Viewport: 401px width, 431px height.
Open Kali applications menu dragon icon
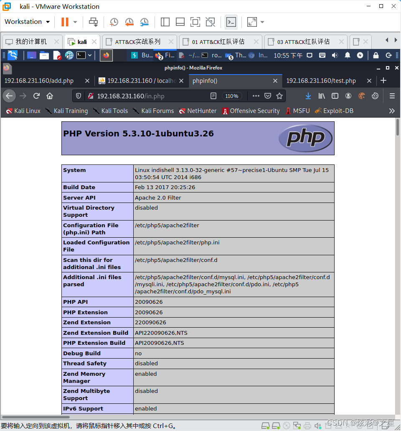13,55
